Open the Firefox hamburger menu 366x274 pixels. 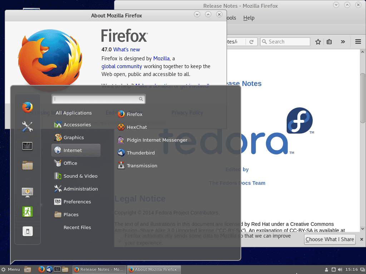tap(358, 42)
